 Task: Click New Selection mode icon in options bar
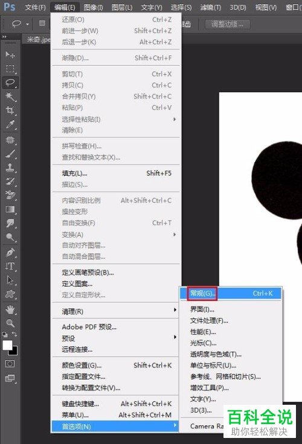tap(42, 23)
